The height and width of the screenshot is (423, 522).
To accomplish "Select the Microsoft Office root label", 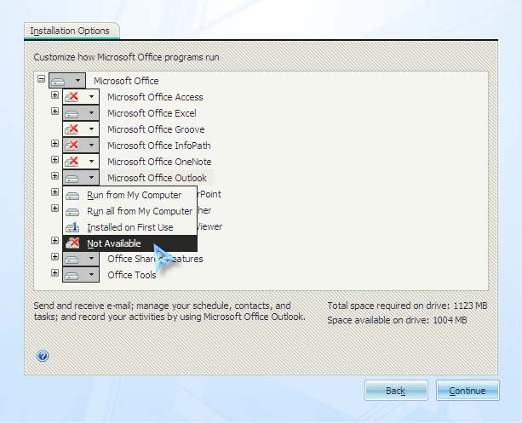I will point(126,81).
